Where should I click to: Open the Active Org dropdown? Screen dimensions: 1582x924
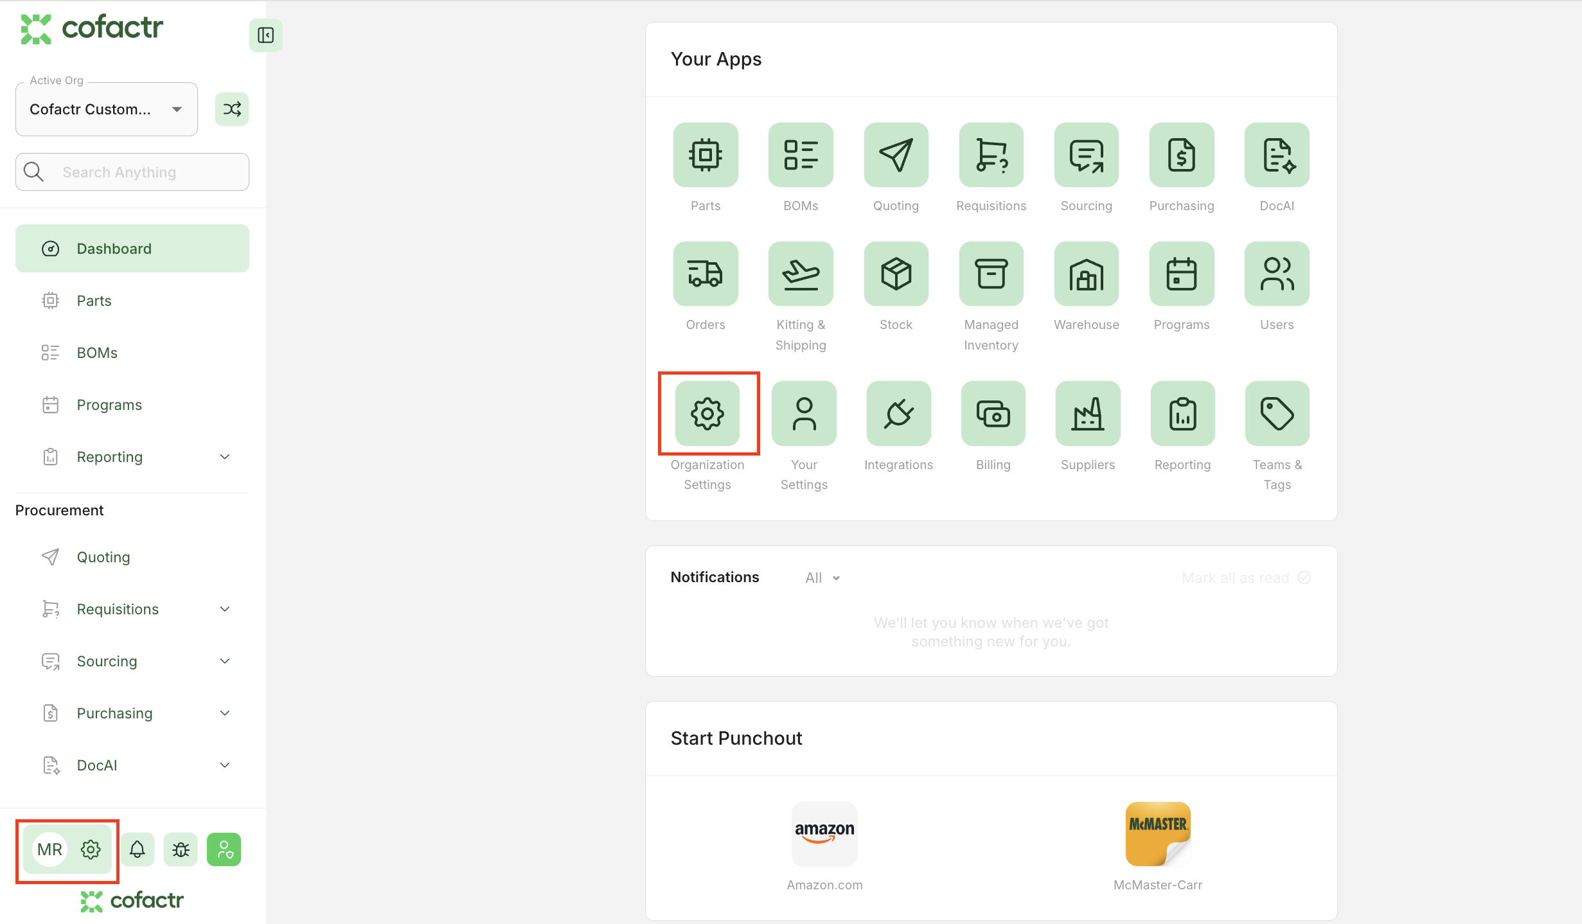pos(107,109)
